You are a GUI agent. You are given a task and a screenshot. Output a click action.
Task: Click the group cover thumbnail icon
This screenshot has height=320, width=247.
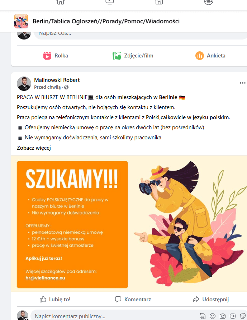coord(21,21)
